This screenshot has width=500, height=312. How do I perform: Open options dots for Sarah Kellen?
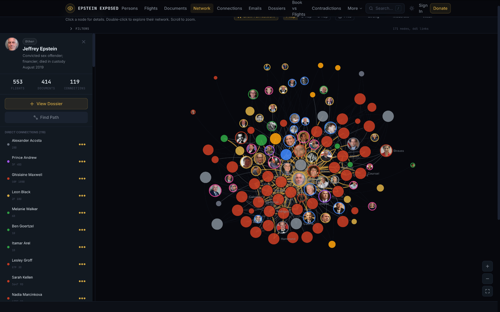tap(82, 281)
